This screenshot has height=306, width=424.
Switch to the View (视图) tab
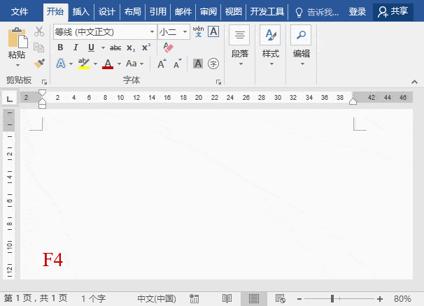(234, 12)
